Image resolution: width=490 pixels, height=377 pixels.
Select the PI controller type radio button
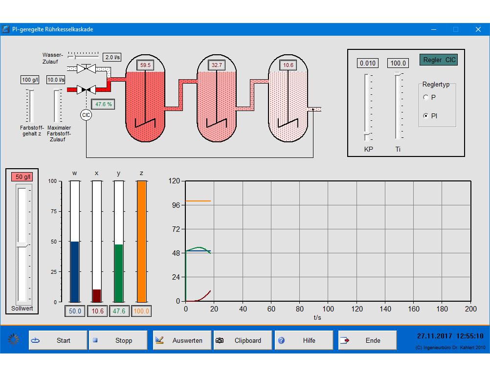coord(425,116)
